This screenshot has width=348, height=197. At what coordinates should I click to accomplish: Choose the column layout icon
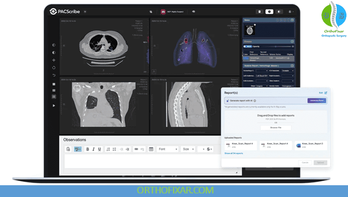point(54,90)
